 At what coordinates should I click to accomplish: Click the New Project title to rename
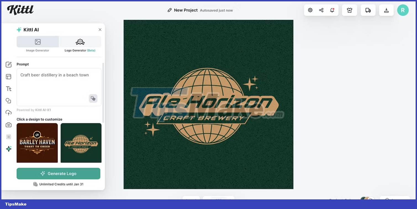[186, 10]
